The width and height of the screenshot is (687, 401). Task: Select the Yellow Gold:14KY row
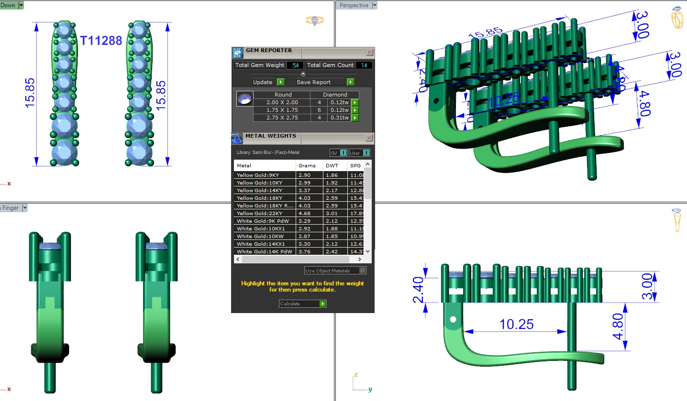pyautogui.click(x=265, y=190)
